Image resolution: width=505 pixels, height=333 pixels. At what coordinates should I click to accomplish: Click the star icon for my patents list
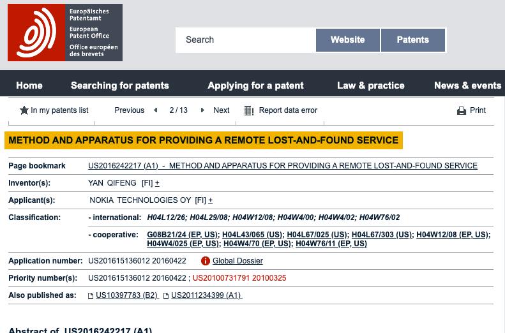[24, 110]
